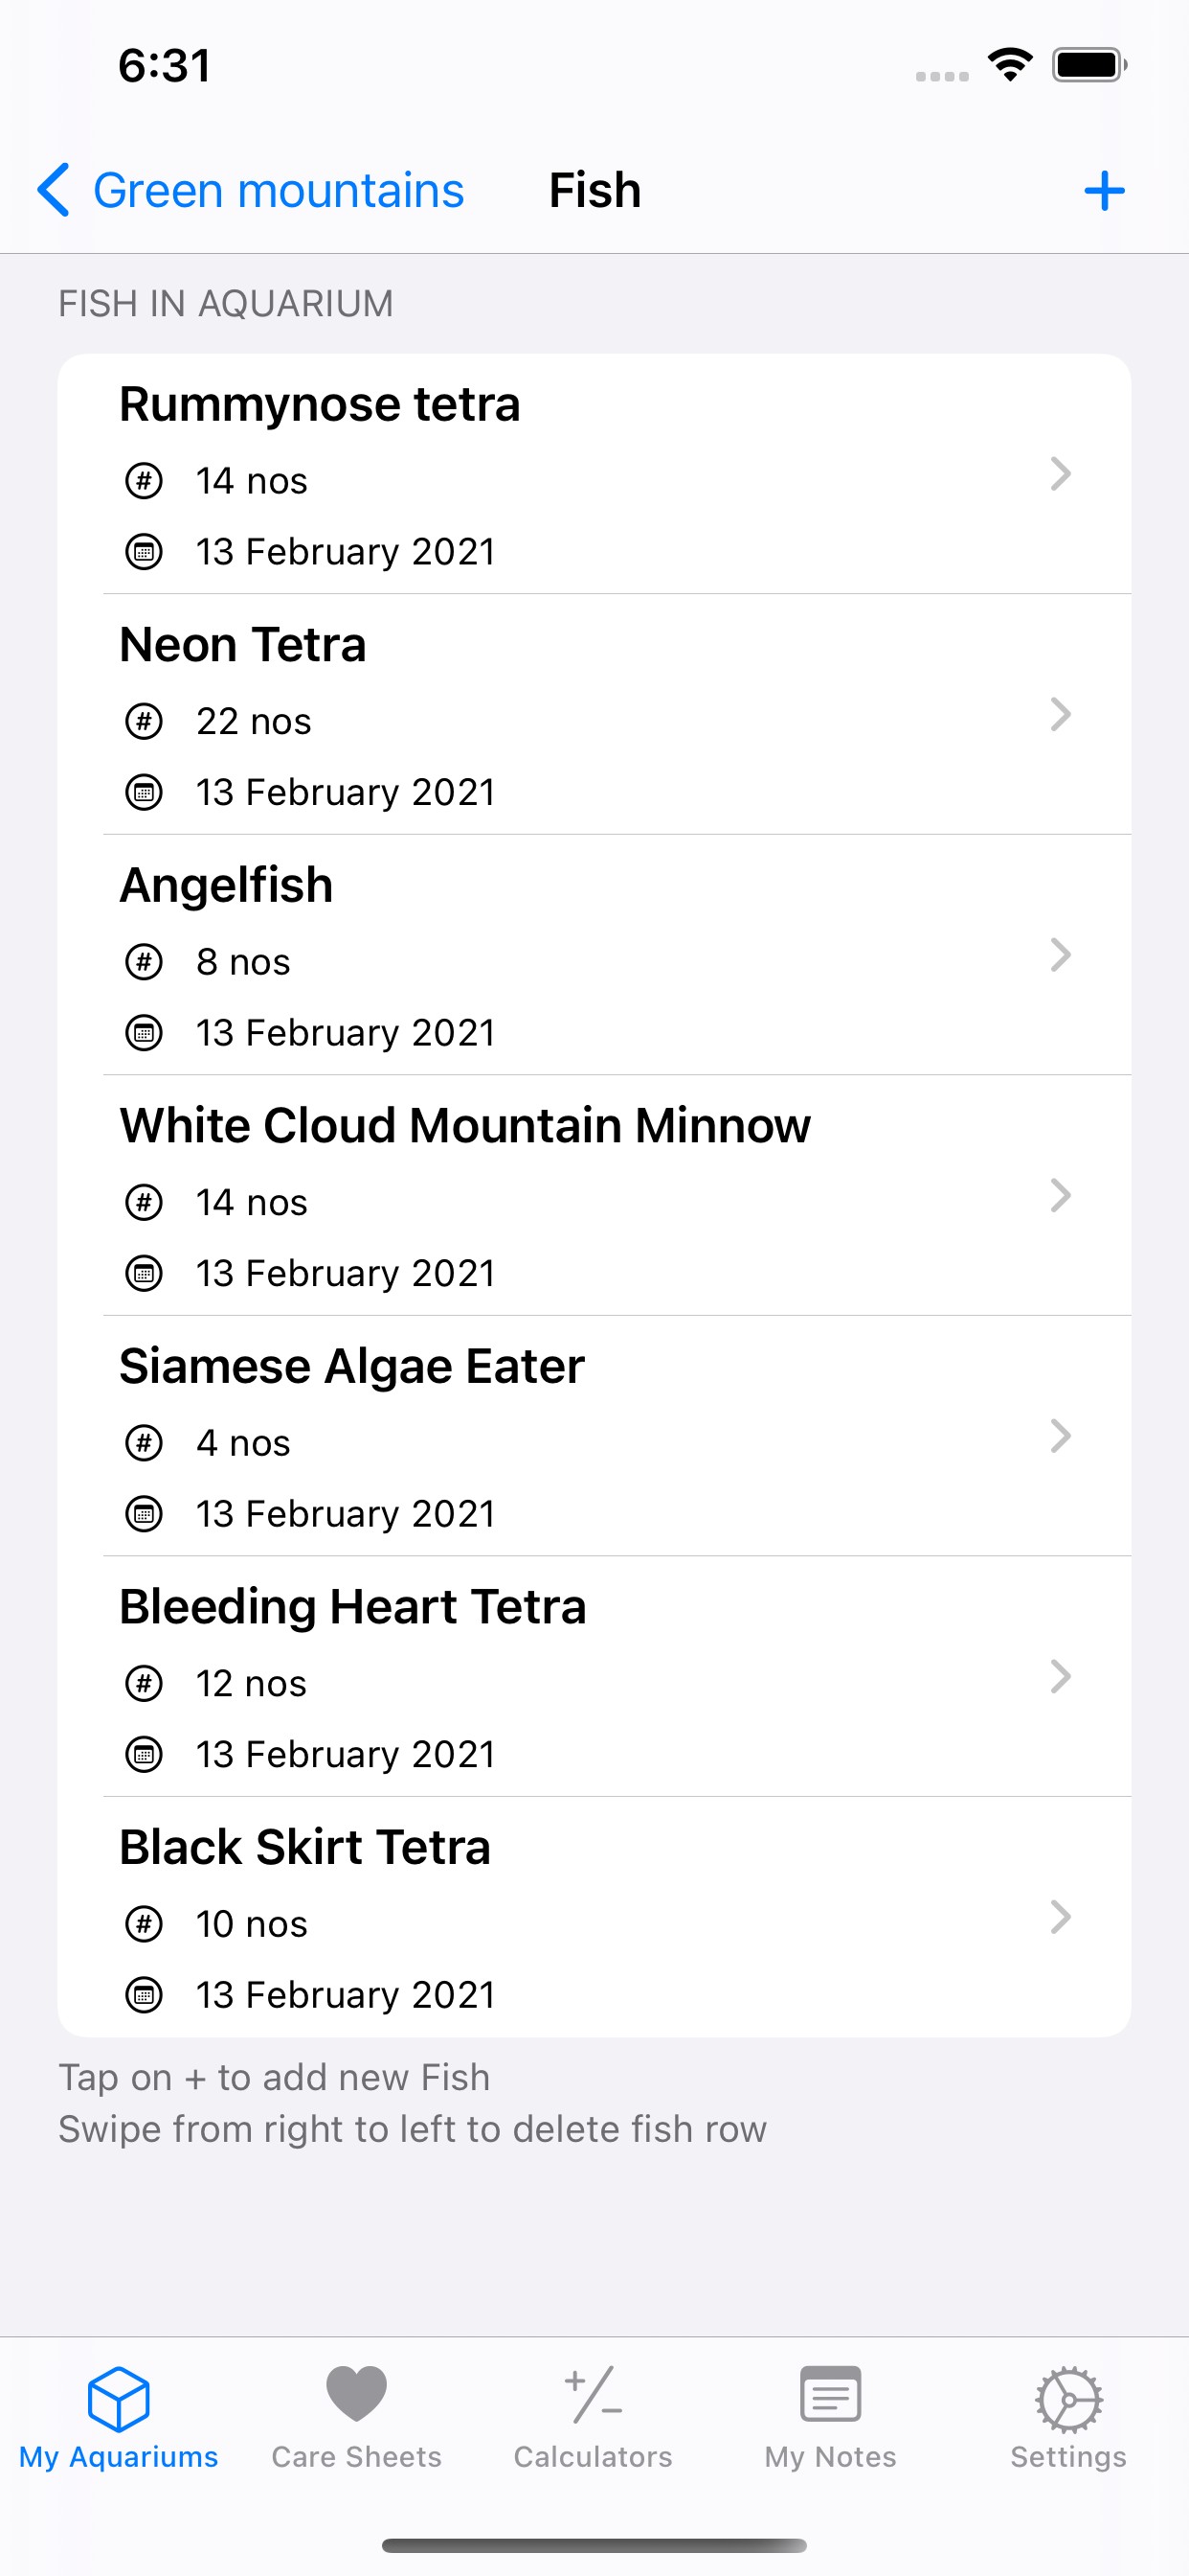Select the My Aquariums cube icon
This screenshot has height=2576, width=1189.
[x=119, y=2400]
